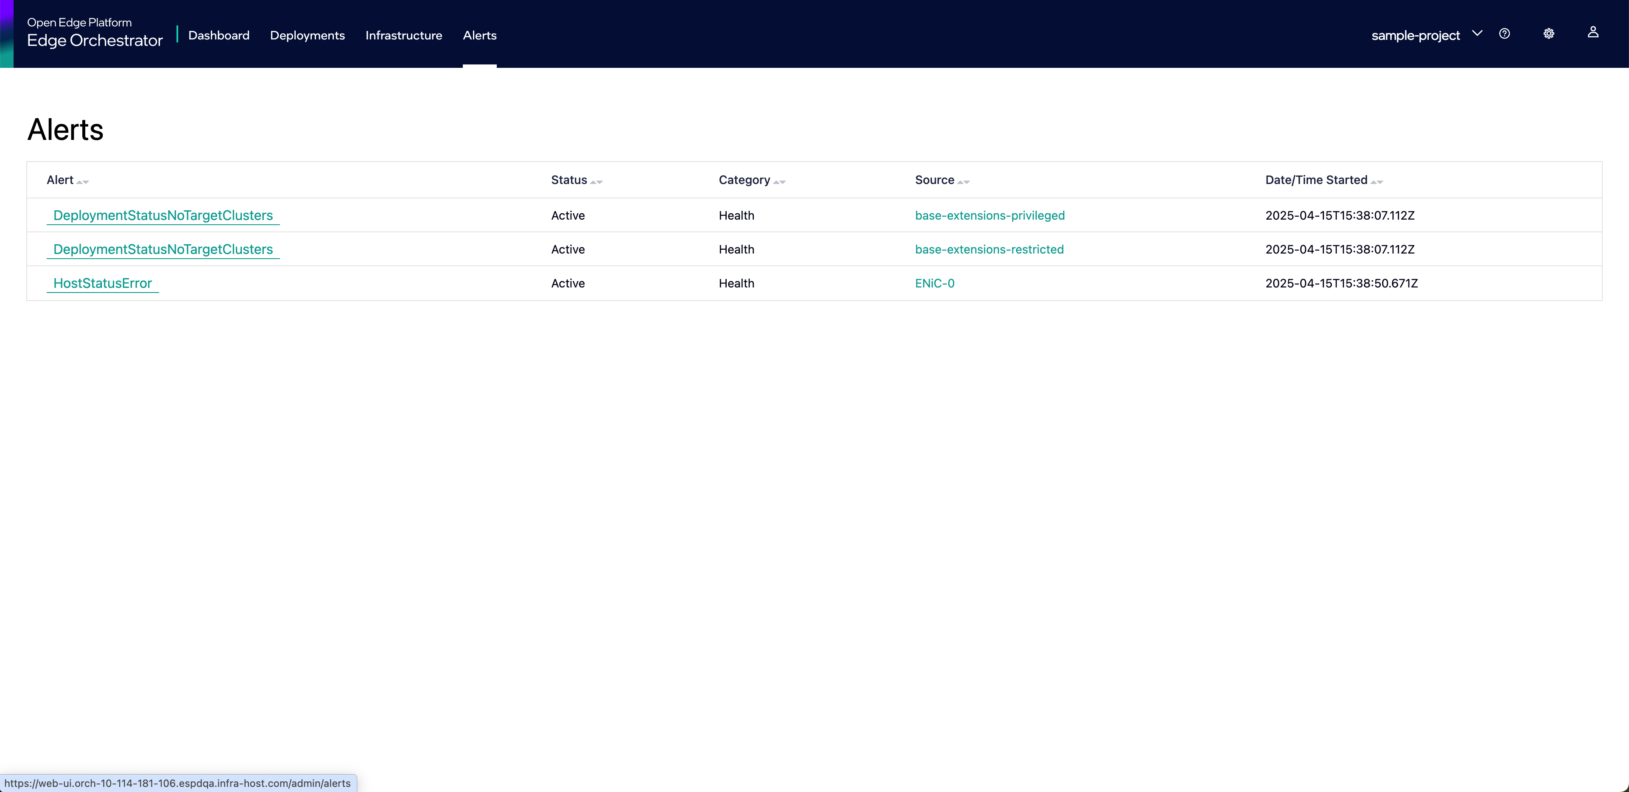Follow the ENiC-0 source link
1629x792 pixels.
click(x=935, y=283)
